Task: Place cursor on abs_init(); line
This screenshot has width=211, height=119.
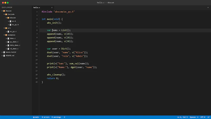Action: 54,23
